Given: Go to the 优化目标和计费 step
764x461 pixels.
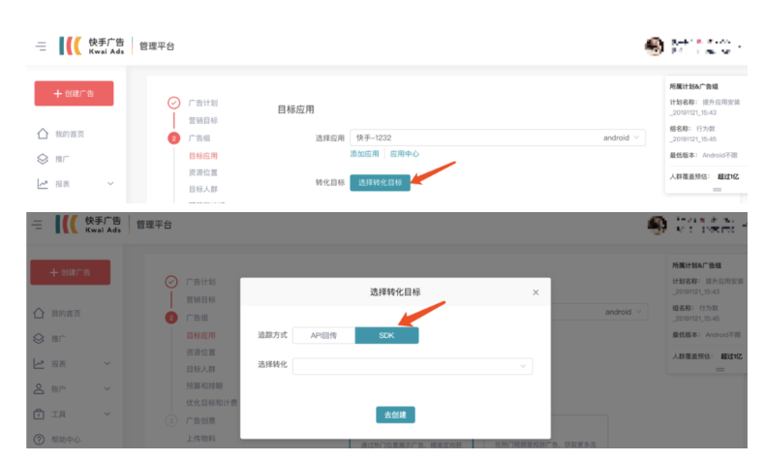Looking at the screenshot, I should 212,403.
